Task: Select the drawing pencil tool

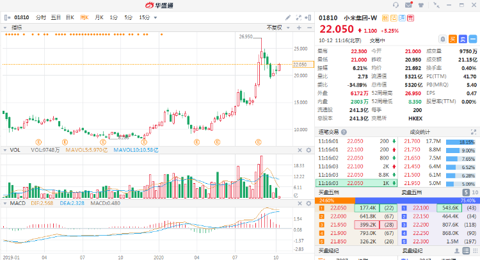Action: point(288,17)
